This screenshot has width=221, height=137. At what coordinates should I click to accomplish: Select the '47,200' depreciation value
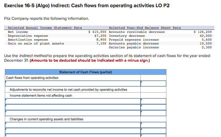(100, 36)
